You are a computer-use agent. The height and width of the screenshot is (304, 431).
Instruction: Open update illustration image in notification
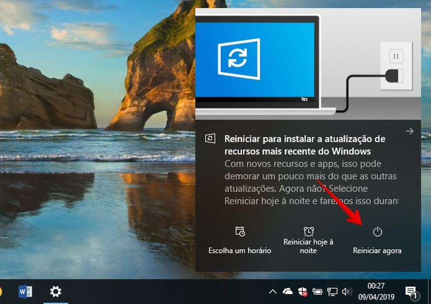click(308, 64)
